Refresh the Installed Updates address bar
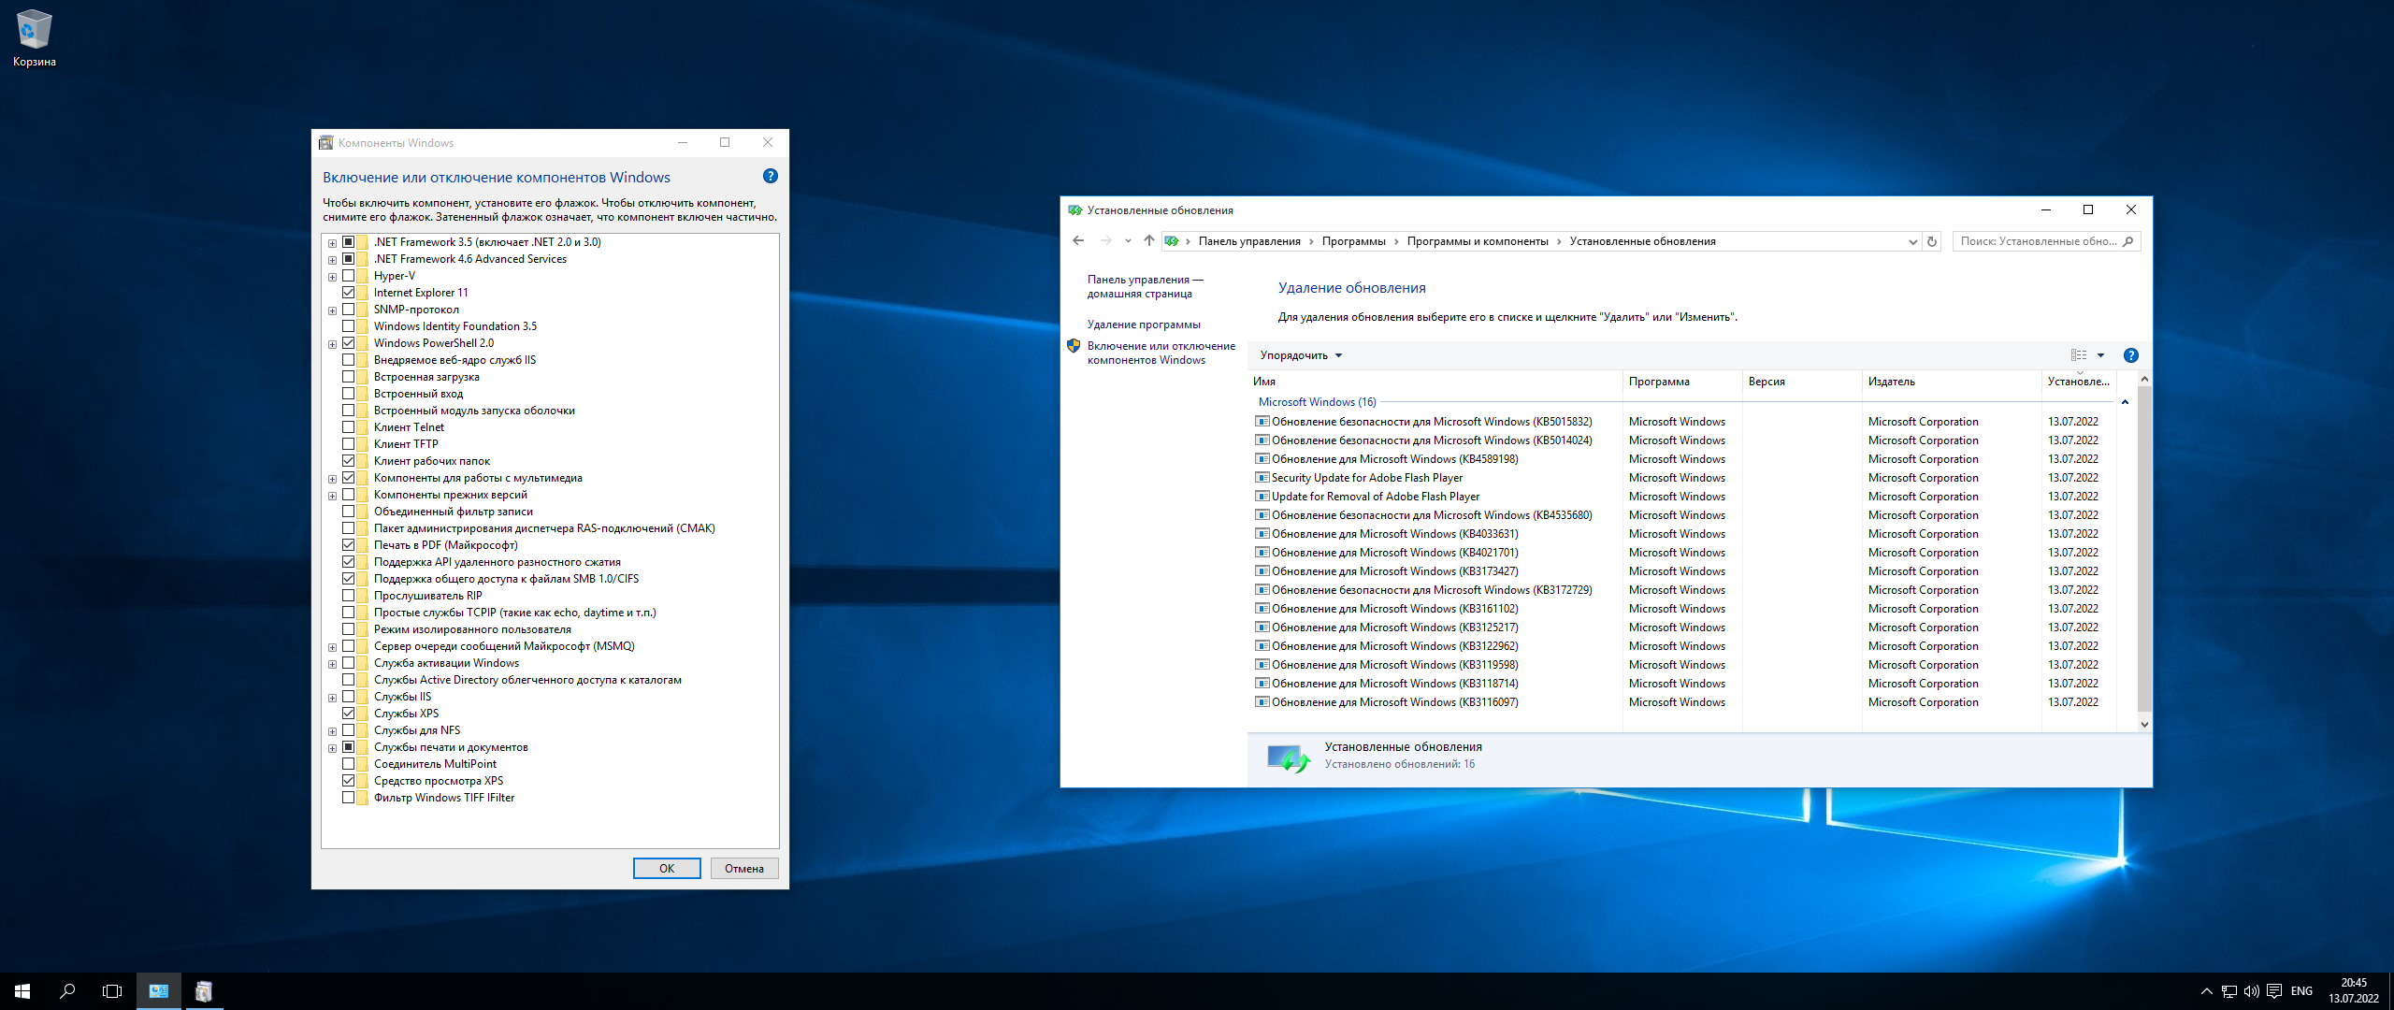Viewport: 2394px width, 1010px height. [1932, 241]
